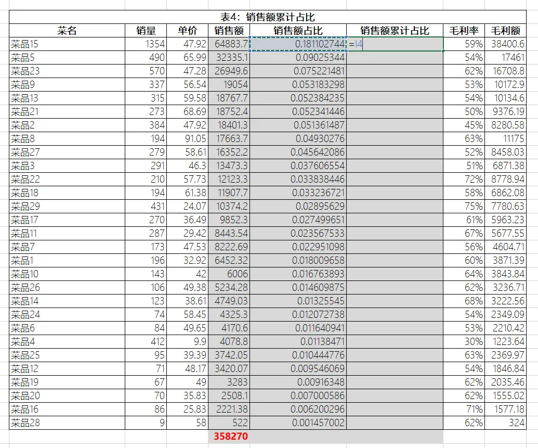Viewport: 538px width, 448px height.
Task: Click the cell 菜品24
Action: click(67, 314)
